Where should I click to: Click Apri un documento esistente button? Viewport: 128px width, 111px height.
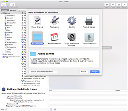(43, 72)
